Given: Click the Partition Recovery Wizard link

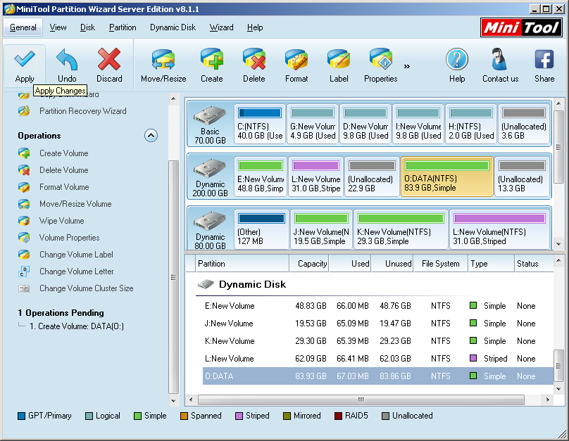Looking at the screenshot, I should [82, 111].
